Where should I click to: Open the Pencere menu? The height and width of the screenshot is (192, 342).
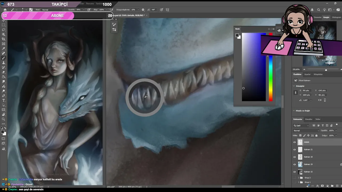[x=90, y=4]
